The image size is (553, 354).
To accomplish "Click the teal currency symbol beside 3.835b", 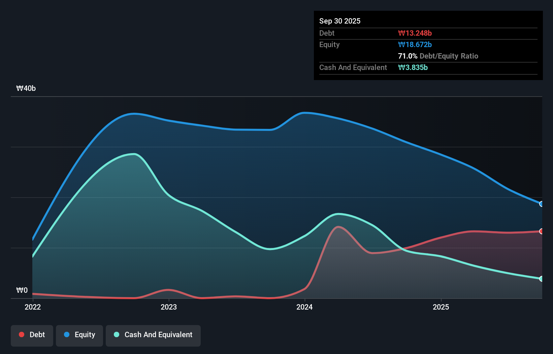I will (x=401, y=67).
